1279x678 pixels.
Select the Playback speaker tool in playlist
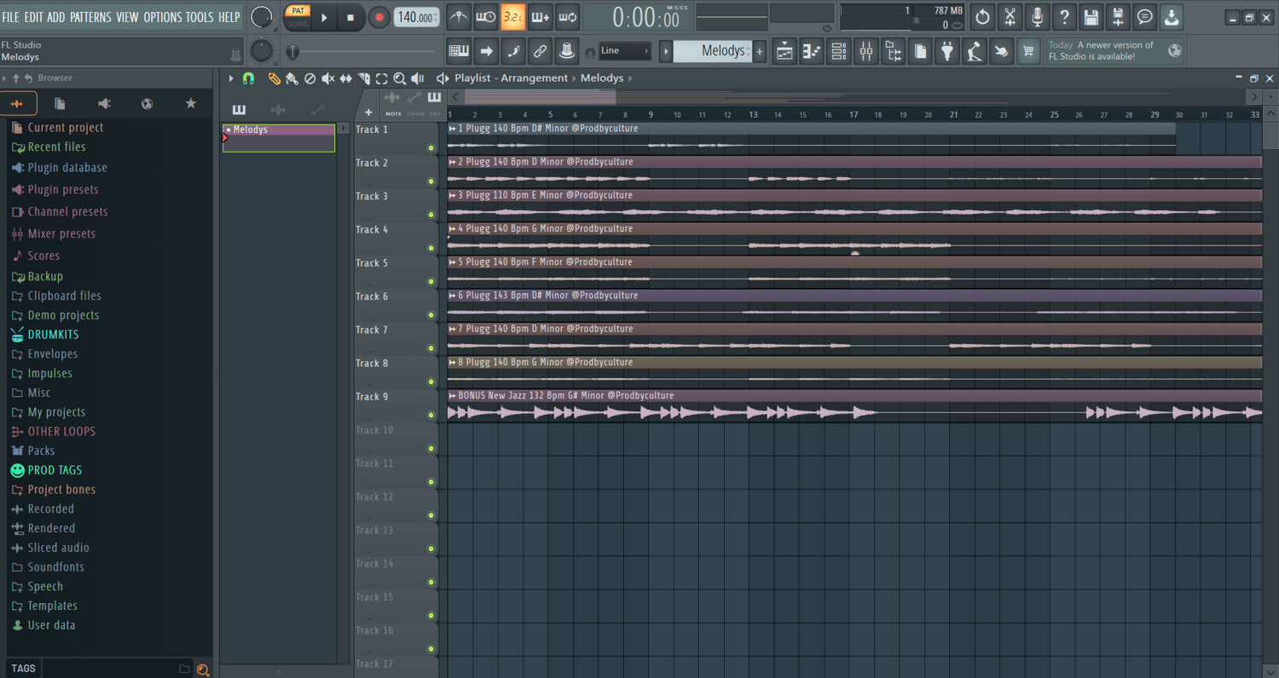pyautogui.click(x=417, y=78)
